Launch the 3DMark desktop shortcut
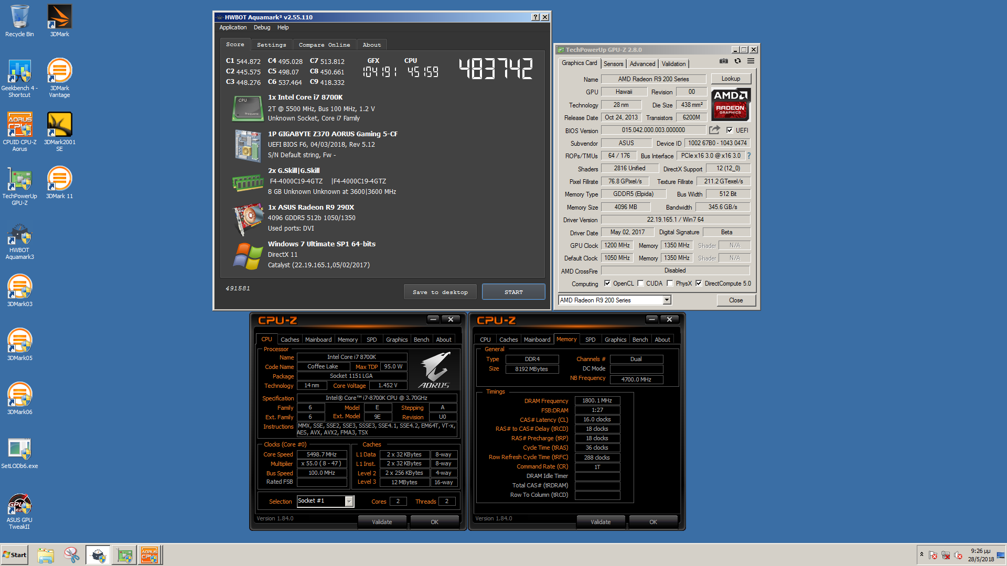 59,21
